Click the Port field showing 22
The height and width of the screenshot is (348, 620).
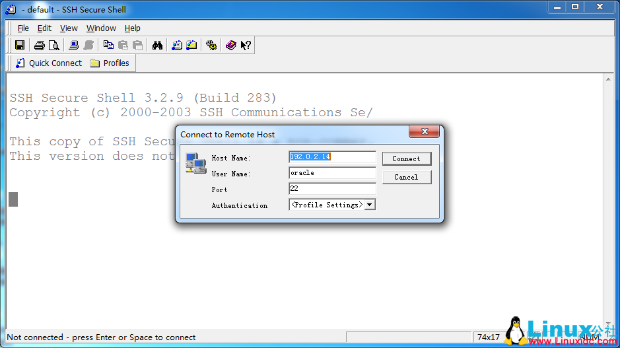click(x=332, y=189)
